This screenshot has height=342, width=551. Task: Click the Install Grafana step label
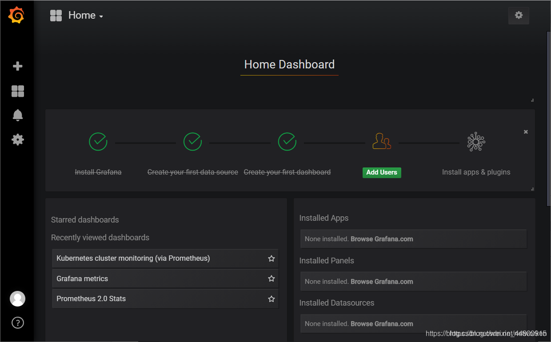pos(98,172)
